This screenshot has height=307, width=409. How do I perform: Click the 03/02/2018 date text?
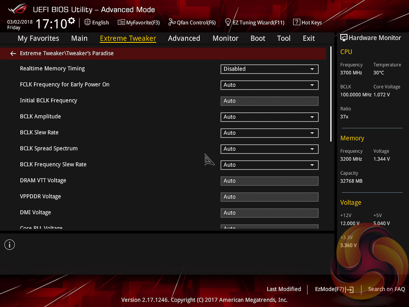pyautogui.click(x=20, y=22)
